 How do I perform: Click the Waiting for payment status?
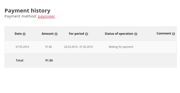point(121,47)
